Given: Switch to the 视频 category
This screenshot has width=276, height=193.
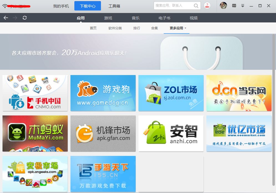Looking at the screenshot, I should point(194,18).
